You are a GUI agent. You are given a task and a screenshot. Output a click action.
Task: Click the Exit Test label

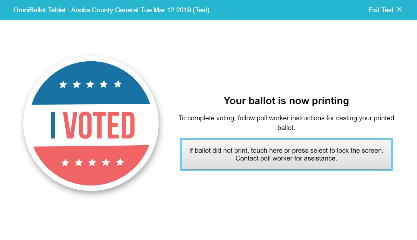(381, 10)
